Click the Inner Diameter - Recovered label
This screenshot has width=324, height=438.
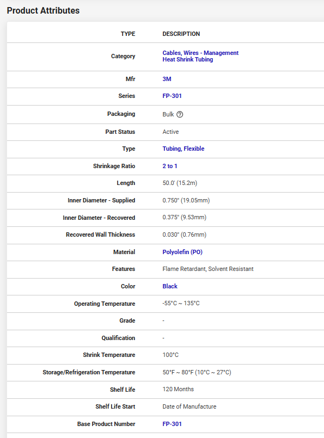click(x=99, y=218)
